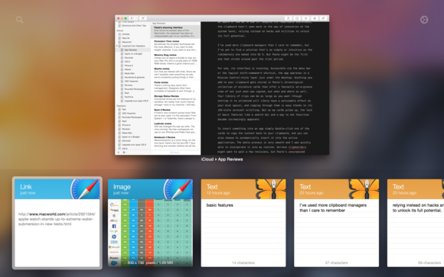This screenshot has width=444, height=277.
Task: Open the statistics circle icon in toolbar
Action: pos(297,18)
